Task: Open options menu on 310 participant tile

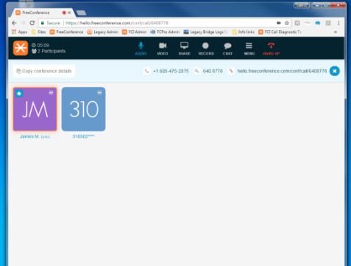Action: tap(99, 93)
